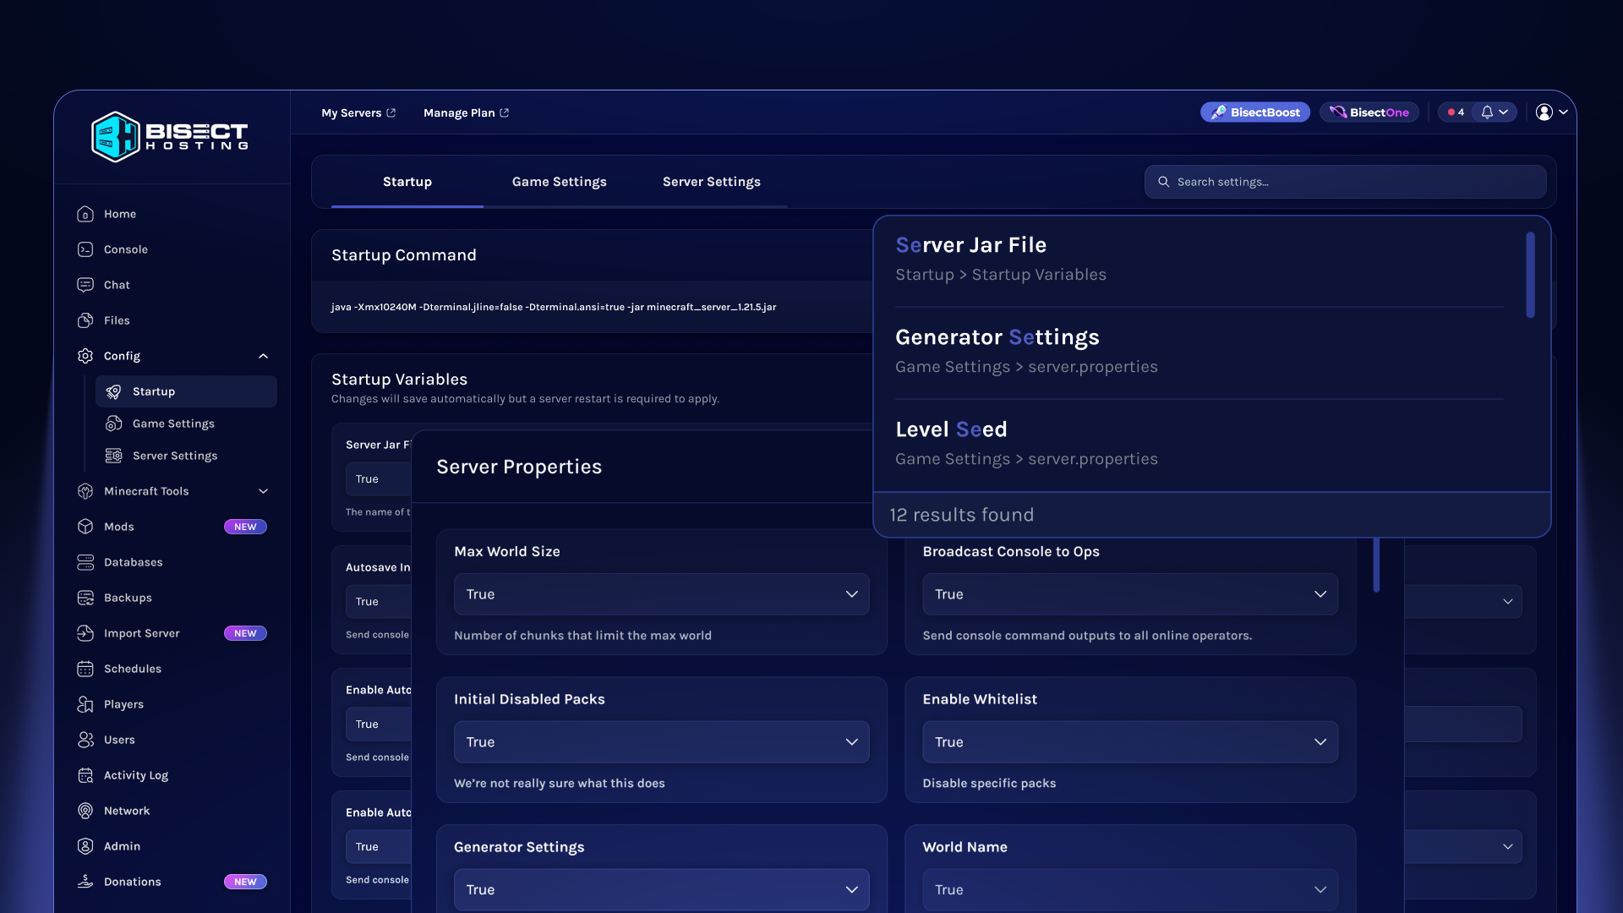The image size is (1623, 913).
Task: Switch to the Game Settings tab
Action: [560, 182]
